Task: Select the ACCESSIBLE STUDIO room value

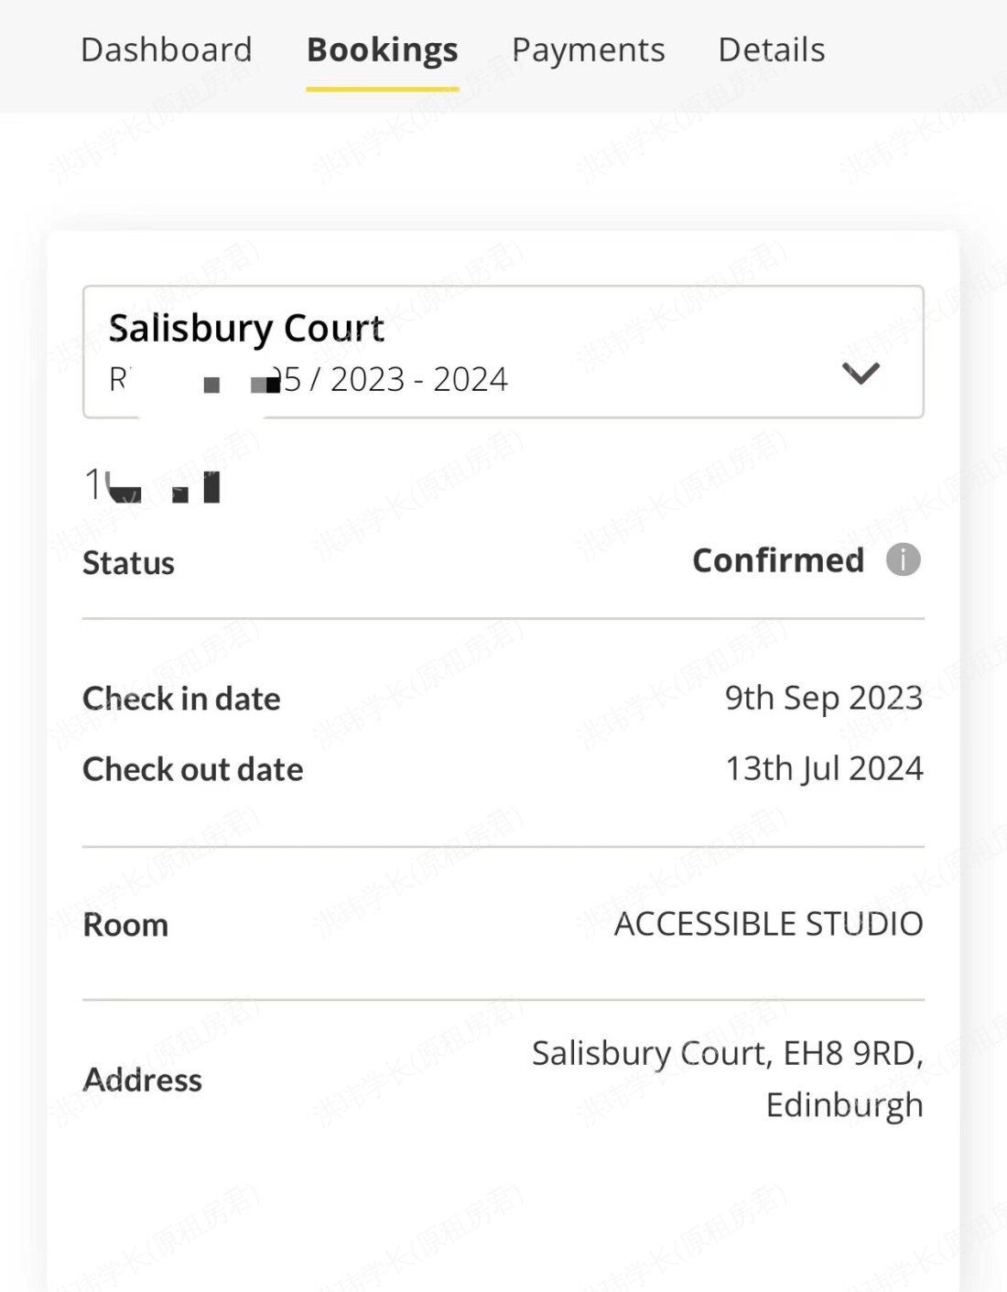Action: tap(769, 924)
